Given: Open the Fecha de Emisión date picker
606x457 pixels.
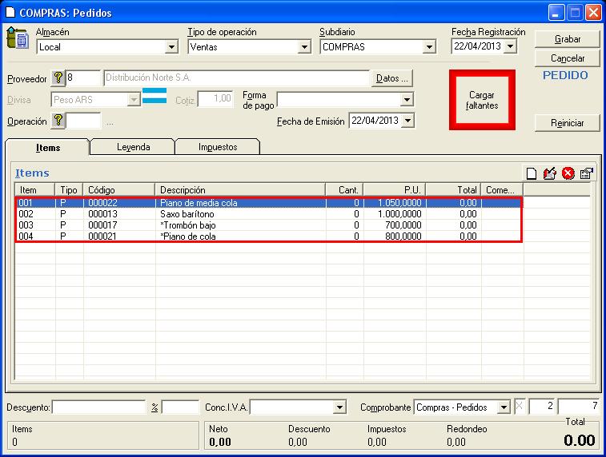Looking at the screenshot, I should [408, 121].
